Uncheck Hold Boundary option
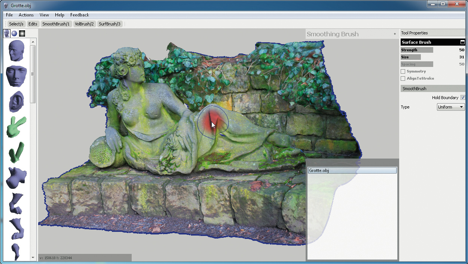Viewport: 468px width, 264px height. point(463,98)
